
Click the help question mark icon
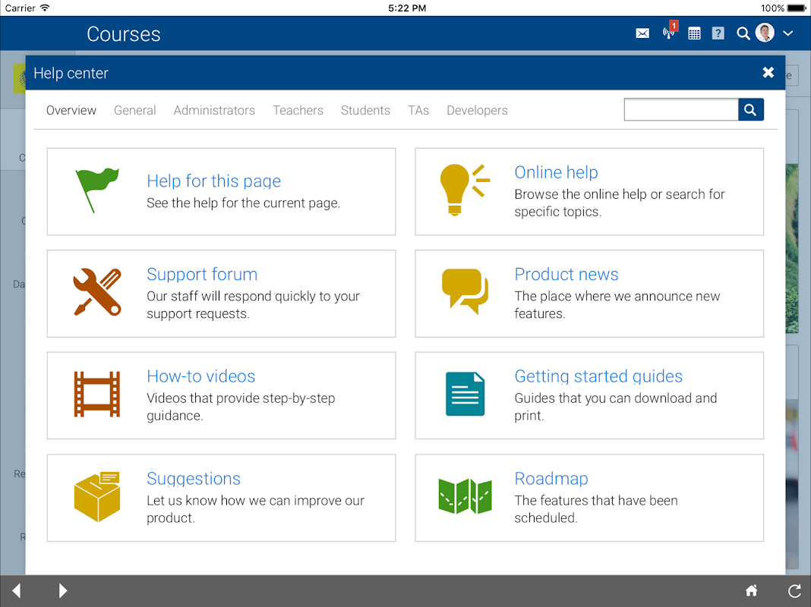click(718, 33)
